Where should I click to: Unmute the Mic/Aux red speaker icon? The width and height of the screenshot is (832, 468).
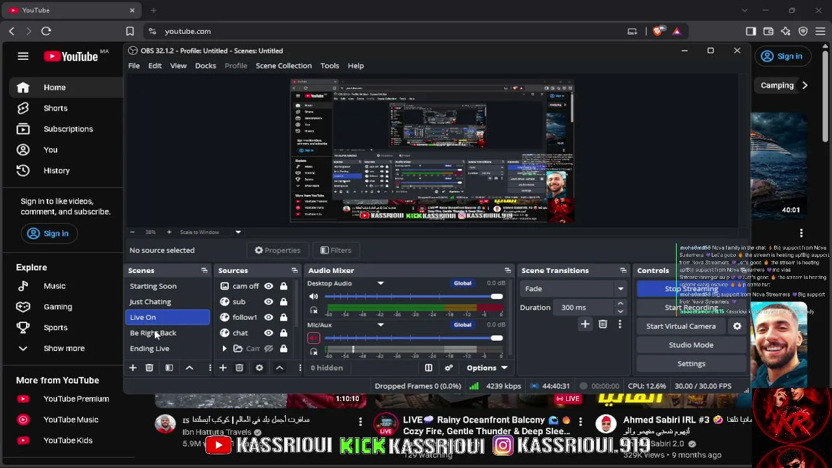[313, 338]
